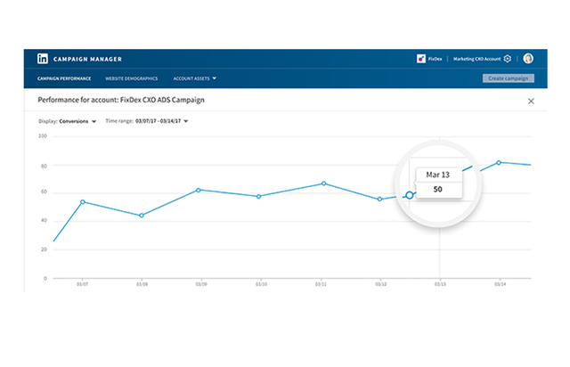Open the FixDex company logo icon
This screenshot has height=367, width=570.
(421, 59)
